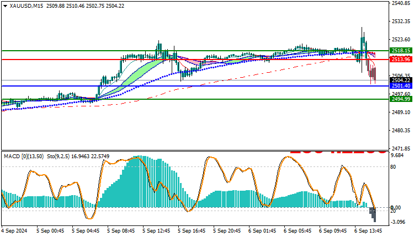
Task: Select the red 2513.96 price level label
Action: click(401, 60)
